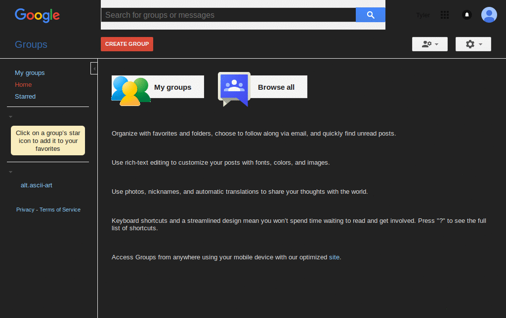Click the CREATE GROUP button
This screenshot has height=318, width=506.
pyautogui.click(x=127, y=44)
